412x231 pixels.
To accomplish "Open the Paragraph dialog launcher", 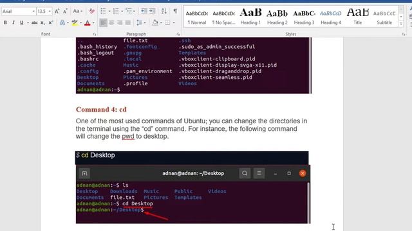I will (x=178, y=34).
